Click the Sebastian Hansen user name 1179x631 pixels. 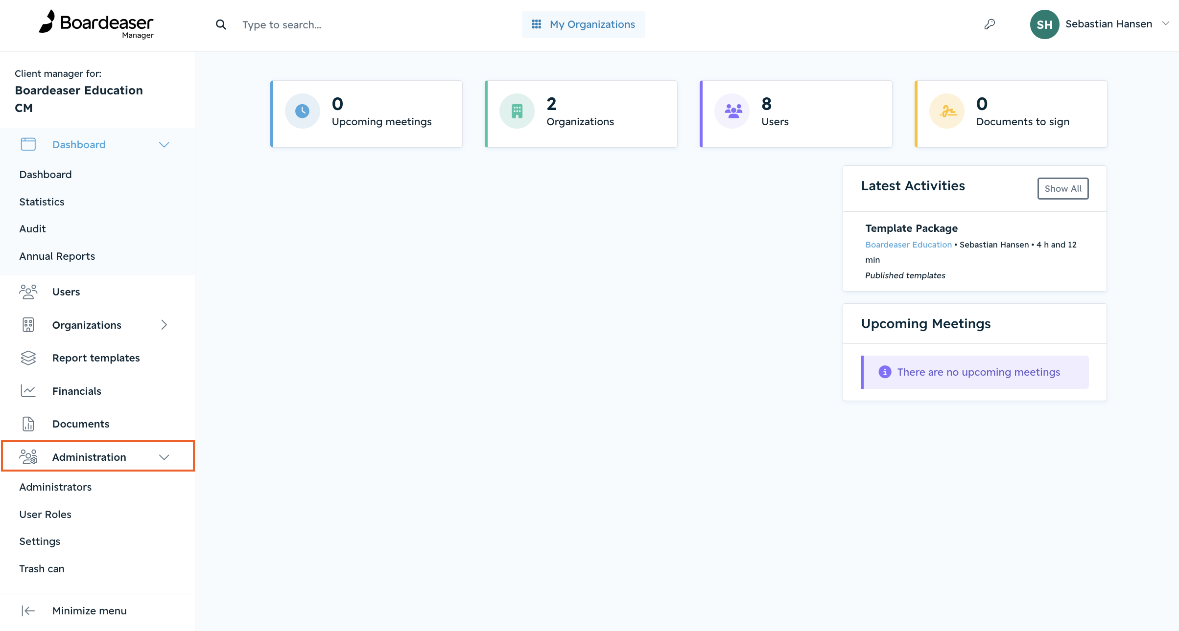click(1108, 24)
